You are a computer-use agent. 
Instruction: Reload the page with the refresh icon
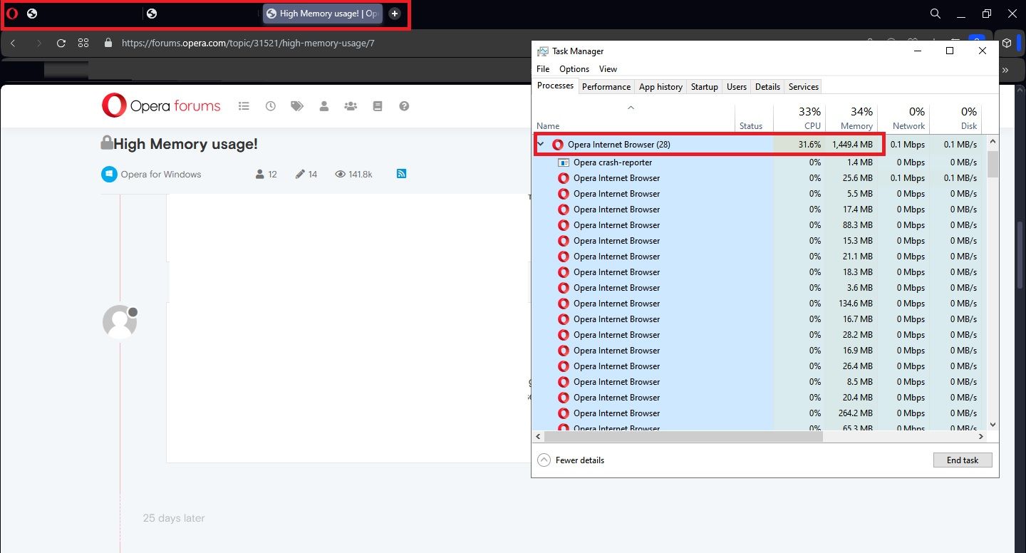click(61, 43)
